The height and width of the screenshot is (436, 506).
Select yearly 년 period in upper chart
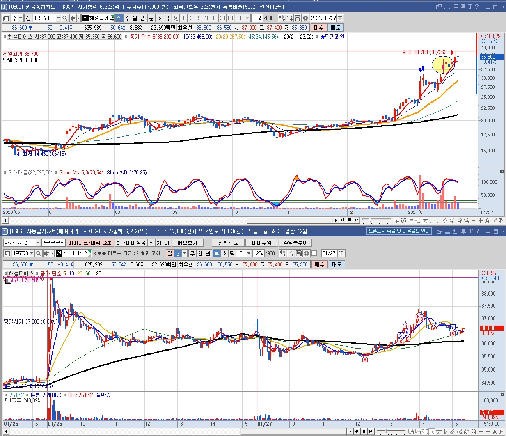point(142,18)
